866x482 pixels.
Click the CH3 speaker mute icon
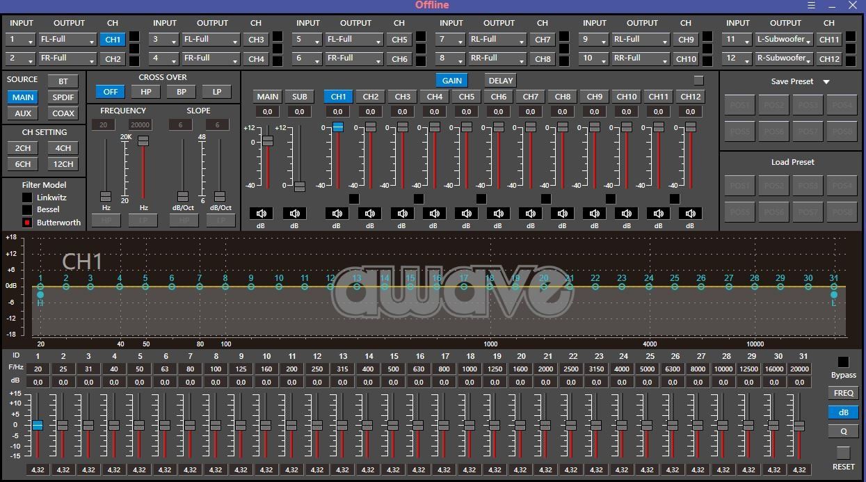pyautogui.click(x=402, y=214)
